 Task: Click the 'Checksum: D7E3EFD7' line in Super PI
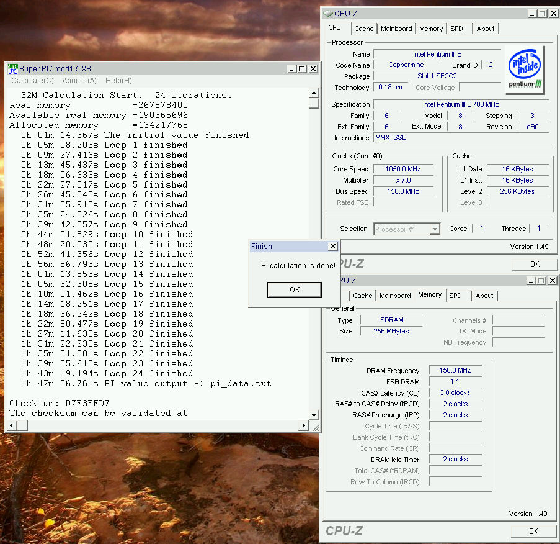pos(60,404)
